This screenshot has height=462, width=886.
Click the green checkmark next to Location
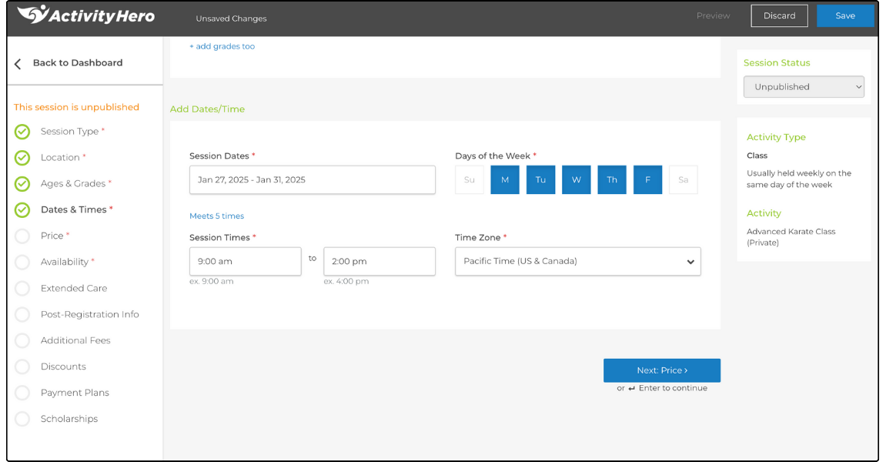point(22,158)
